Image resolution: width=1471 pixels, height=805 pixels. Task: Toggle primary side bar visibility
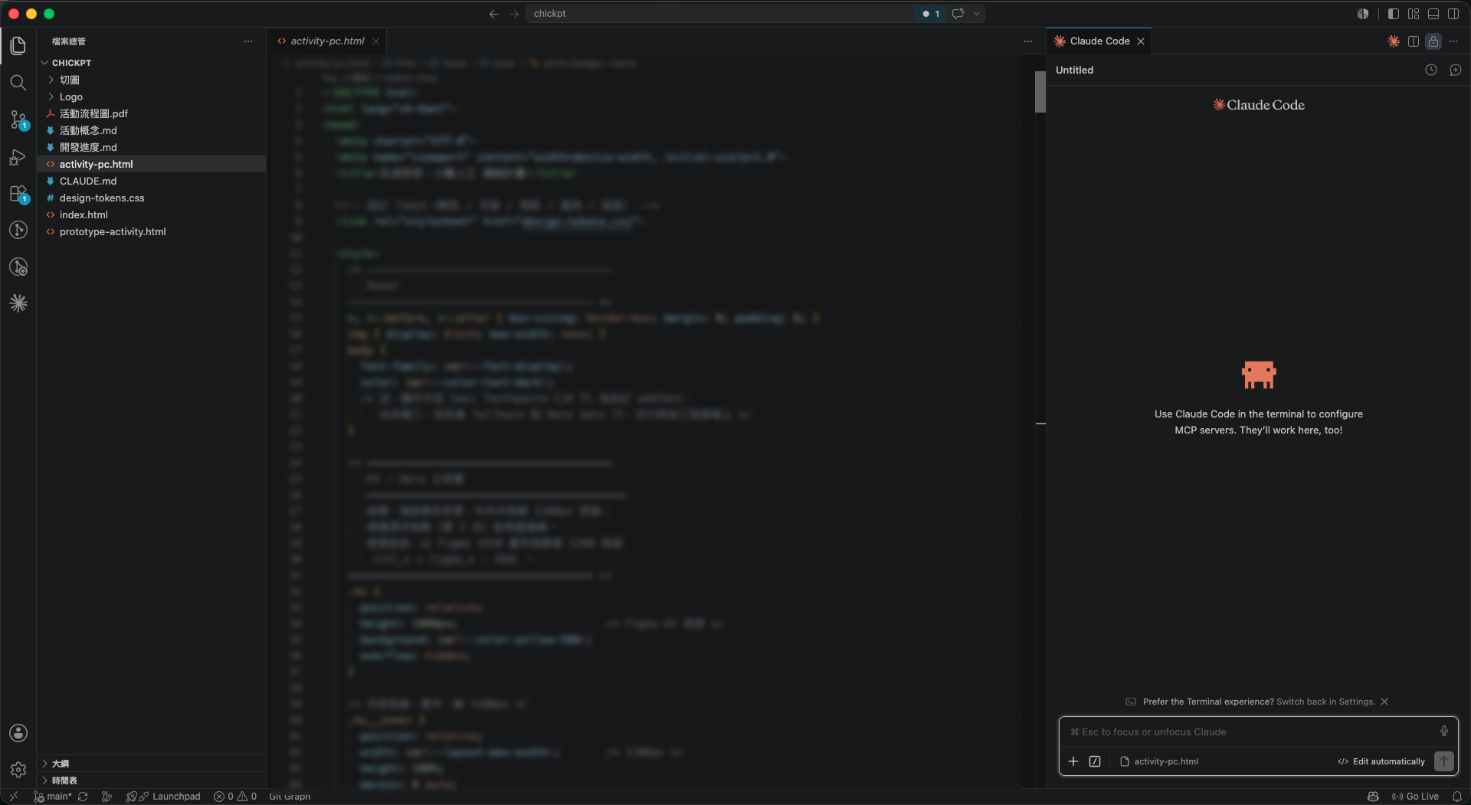coord(1393,14)
